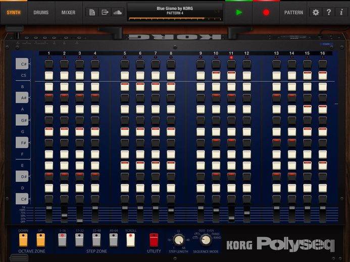This screenshot has width=350, height=262.
Task: Open settings gear icon
Action: (316, 12)
